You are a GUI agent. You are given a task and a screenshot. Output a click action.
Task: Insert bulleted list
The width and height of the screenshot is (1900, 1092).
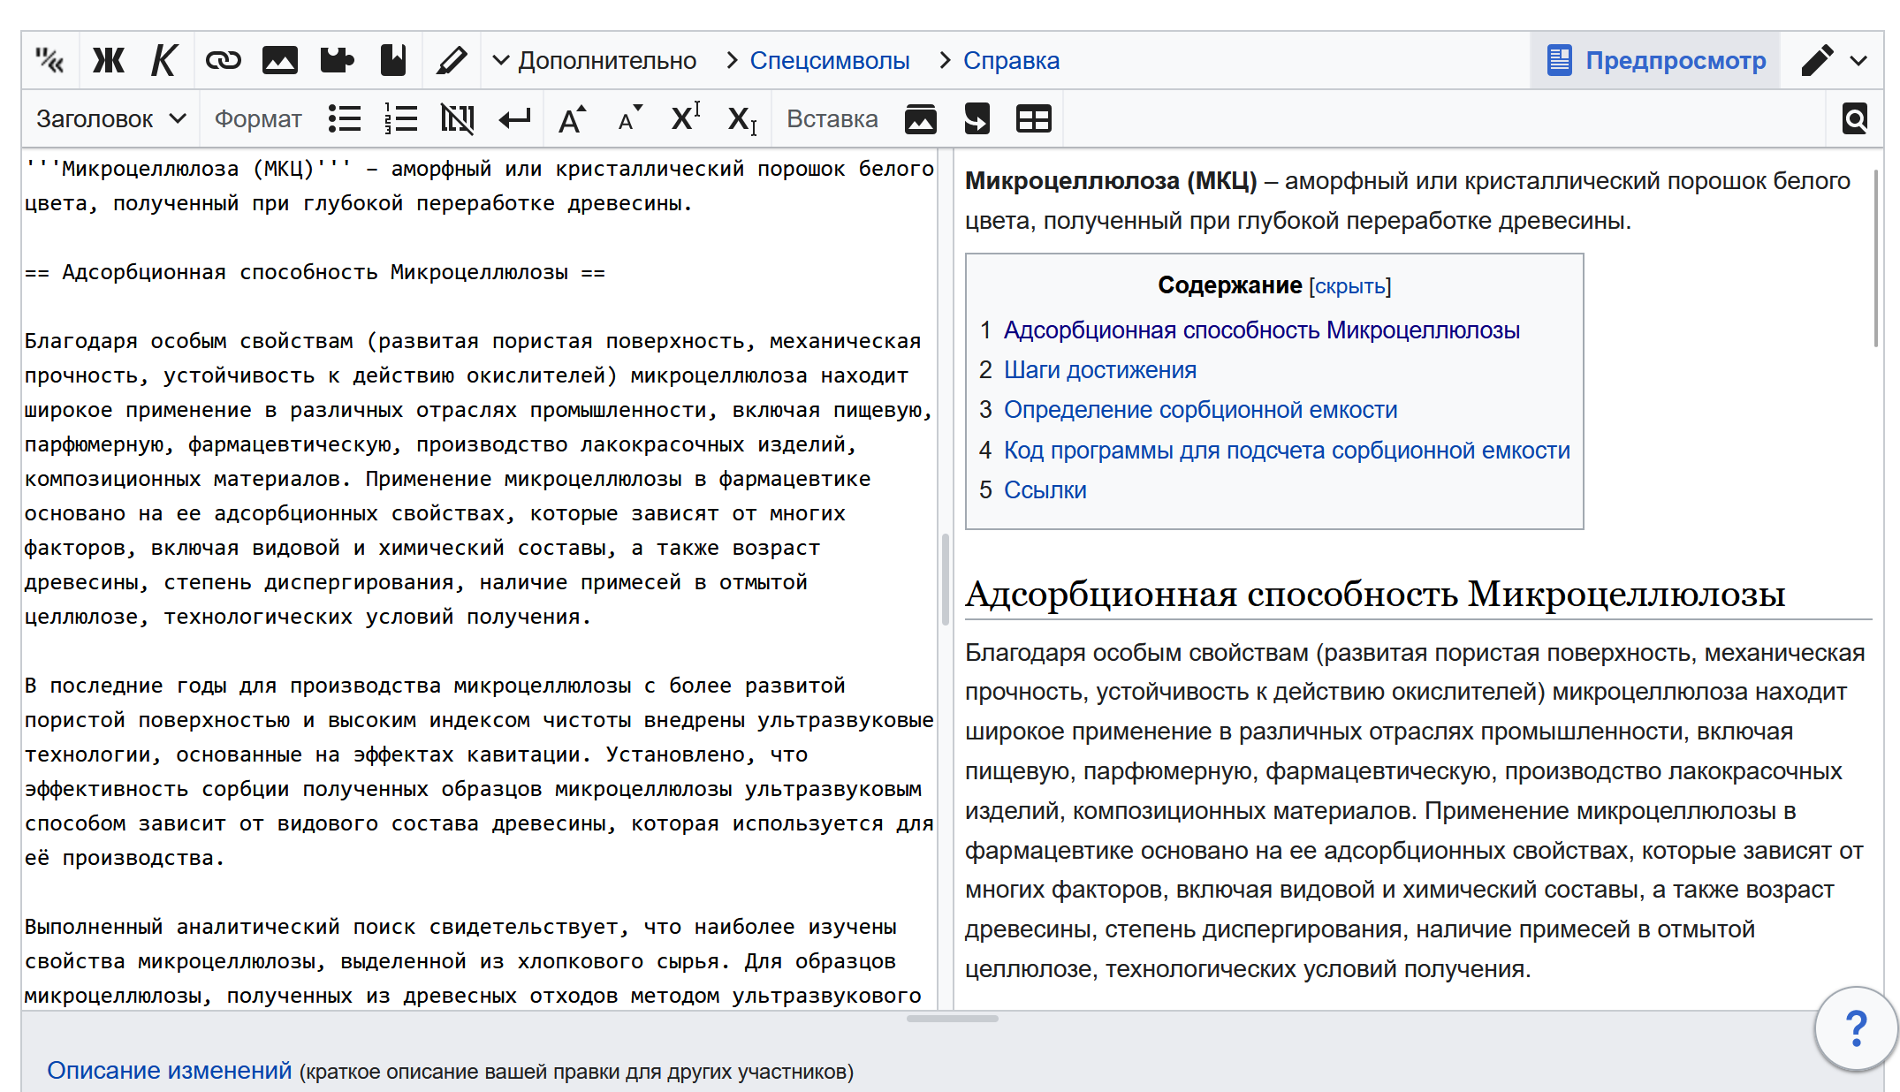(345, 118)
